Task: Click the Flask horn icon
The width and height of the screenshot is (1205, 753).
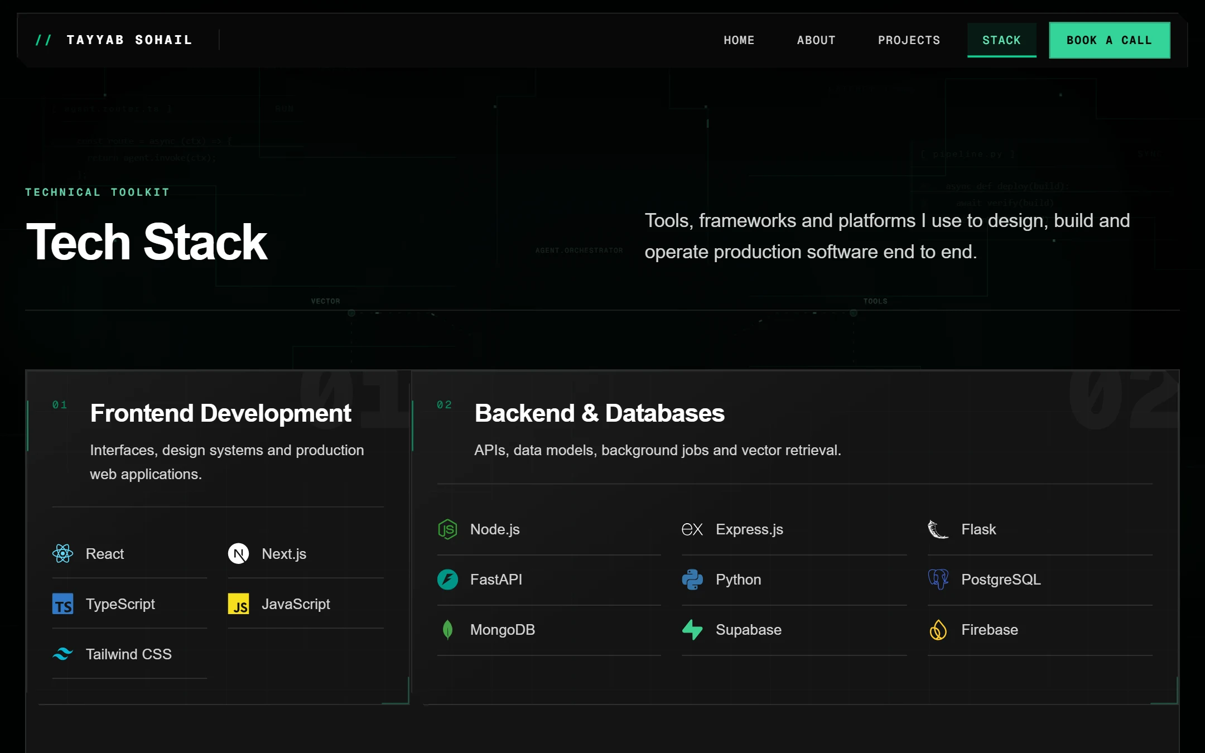Action: (938, 529)
